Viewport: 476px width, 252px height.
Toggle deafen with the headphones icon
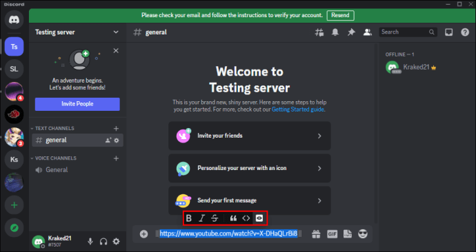pos(103,242)
